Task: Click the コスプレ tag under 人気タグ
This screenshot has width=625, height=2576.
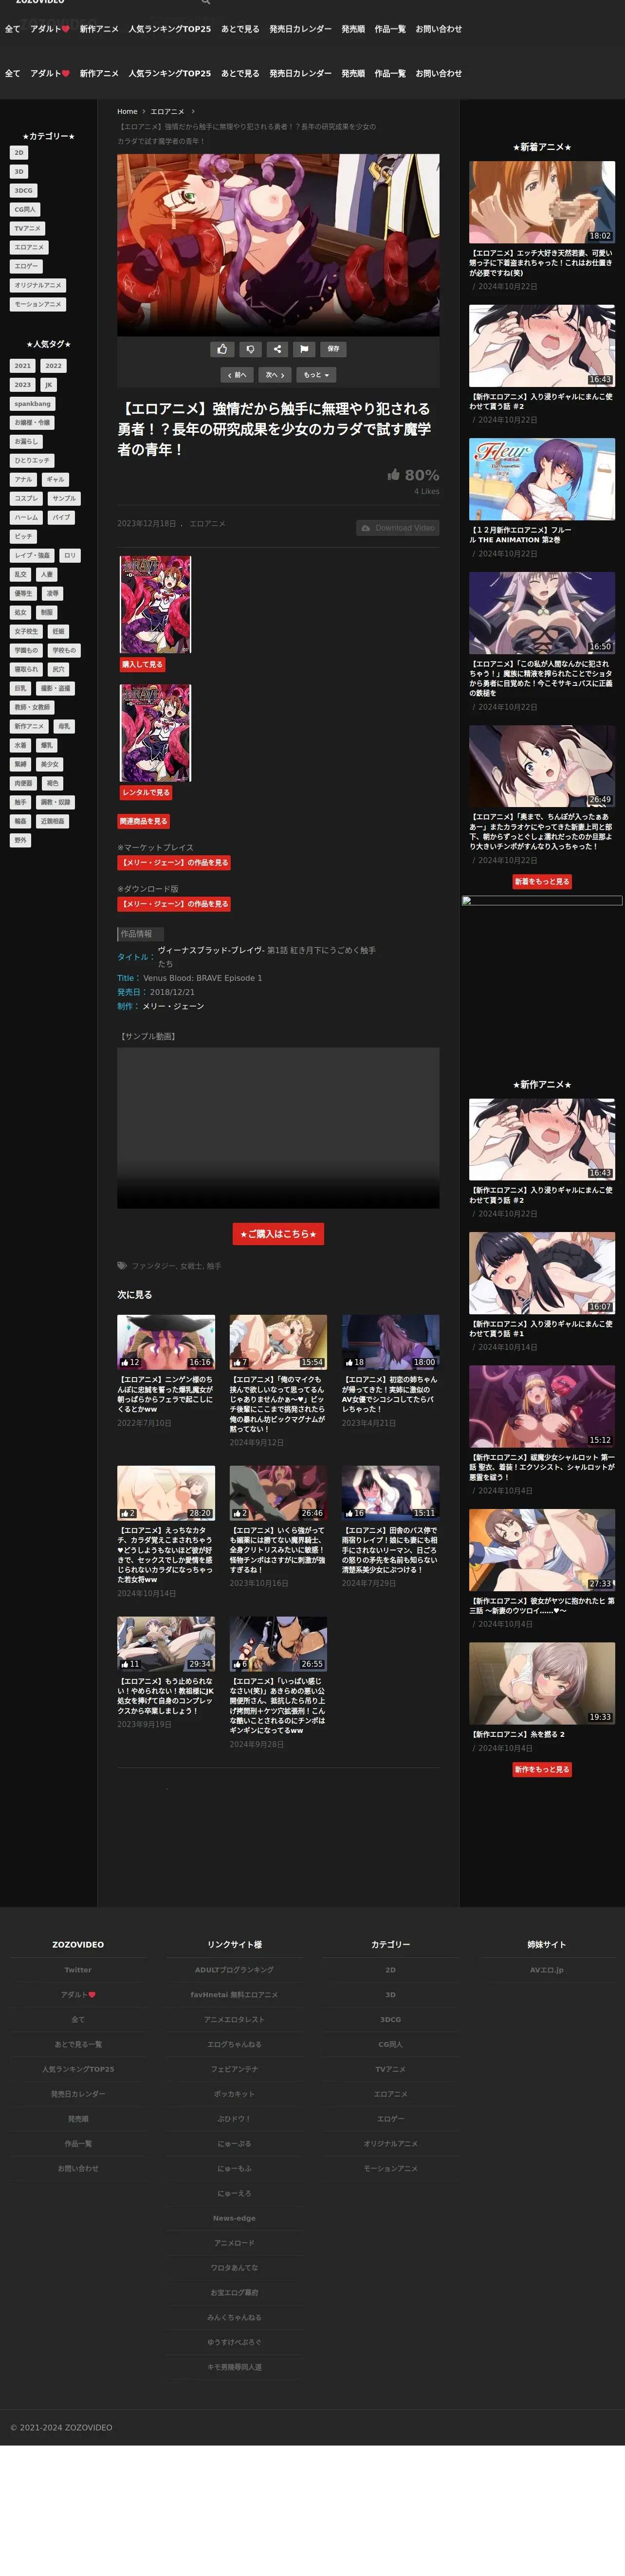Action: pyautogui.click(x=26, y=499)
